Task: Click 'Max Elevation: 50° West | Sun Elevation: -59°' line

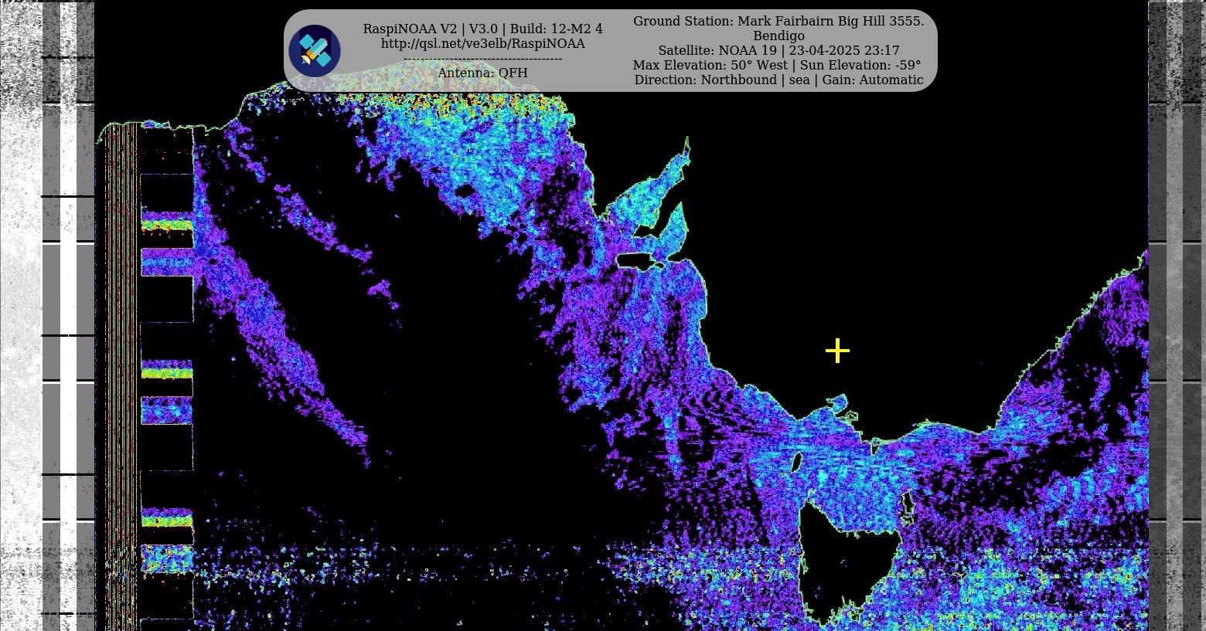Action: click(x=777, y=66)
